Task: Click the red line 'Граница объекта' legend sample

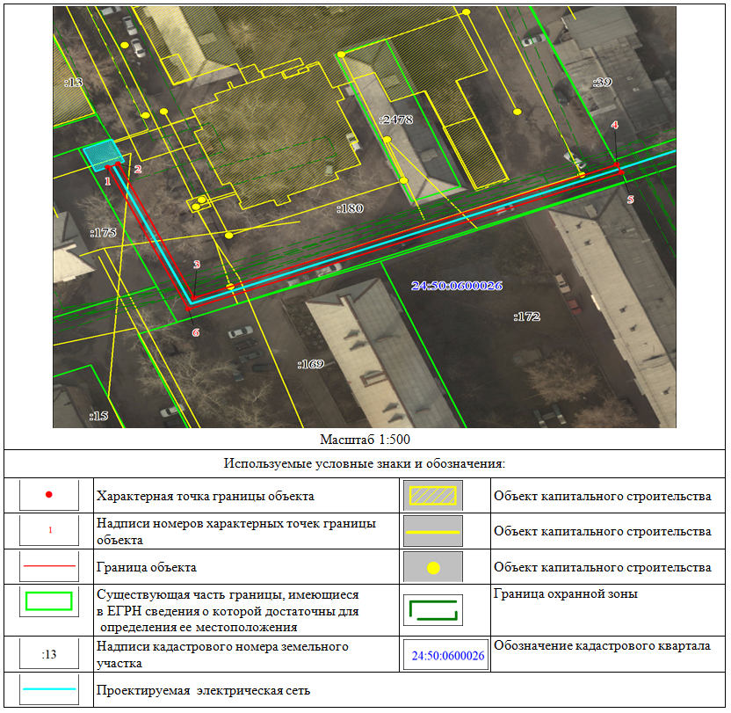Action: 49,567
